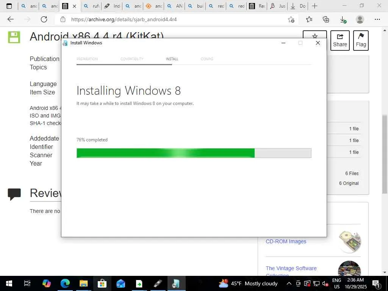This screenshot has height=291, width=388.
Task: Switch to the 'Do' downloads tab
Action: click(298, 6)
